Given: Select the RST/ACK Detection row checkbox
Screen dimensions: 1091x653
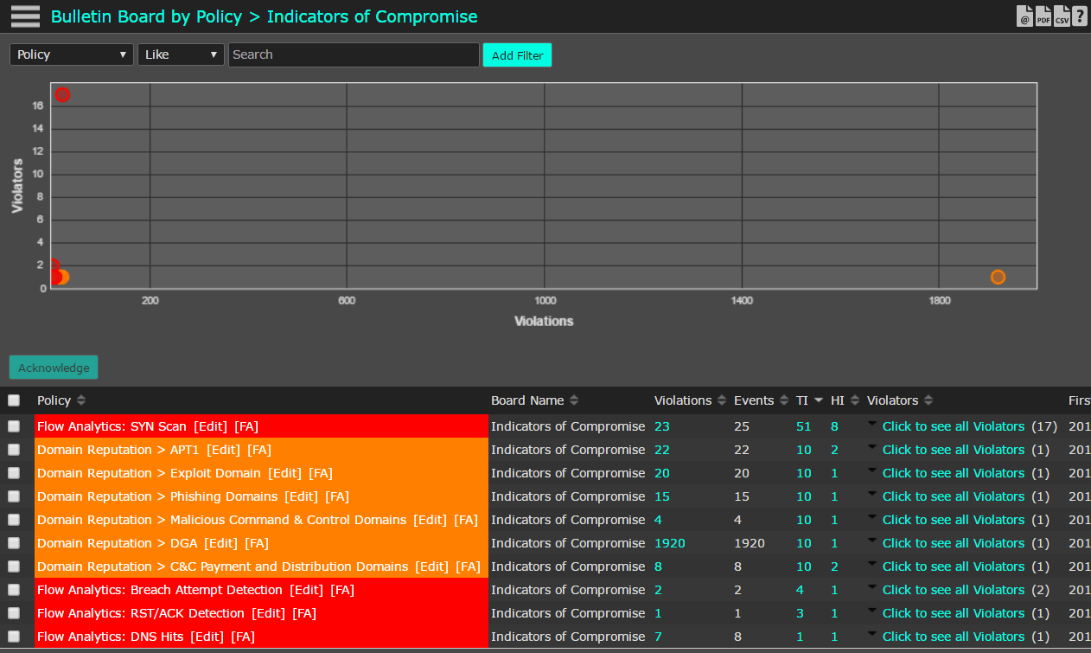Looking at the screenshot, I should pyautogui.click(x=14, y=613).
